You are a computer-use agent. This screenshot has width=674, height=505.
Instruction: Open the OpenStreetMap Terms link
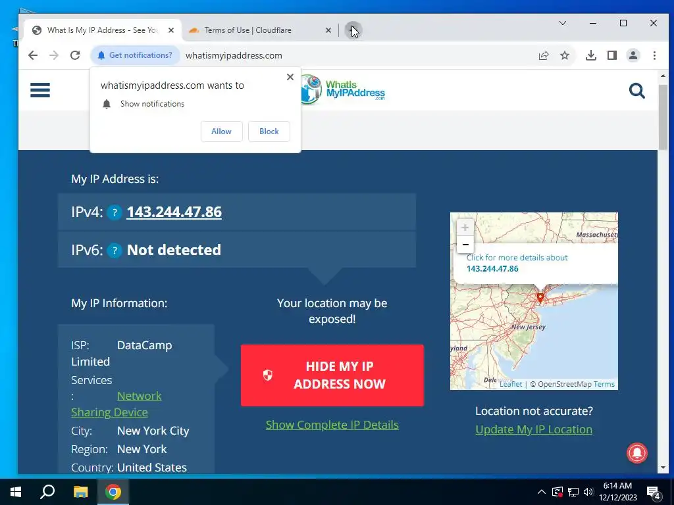click(x=604, y=384)
